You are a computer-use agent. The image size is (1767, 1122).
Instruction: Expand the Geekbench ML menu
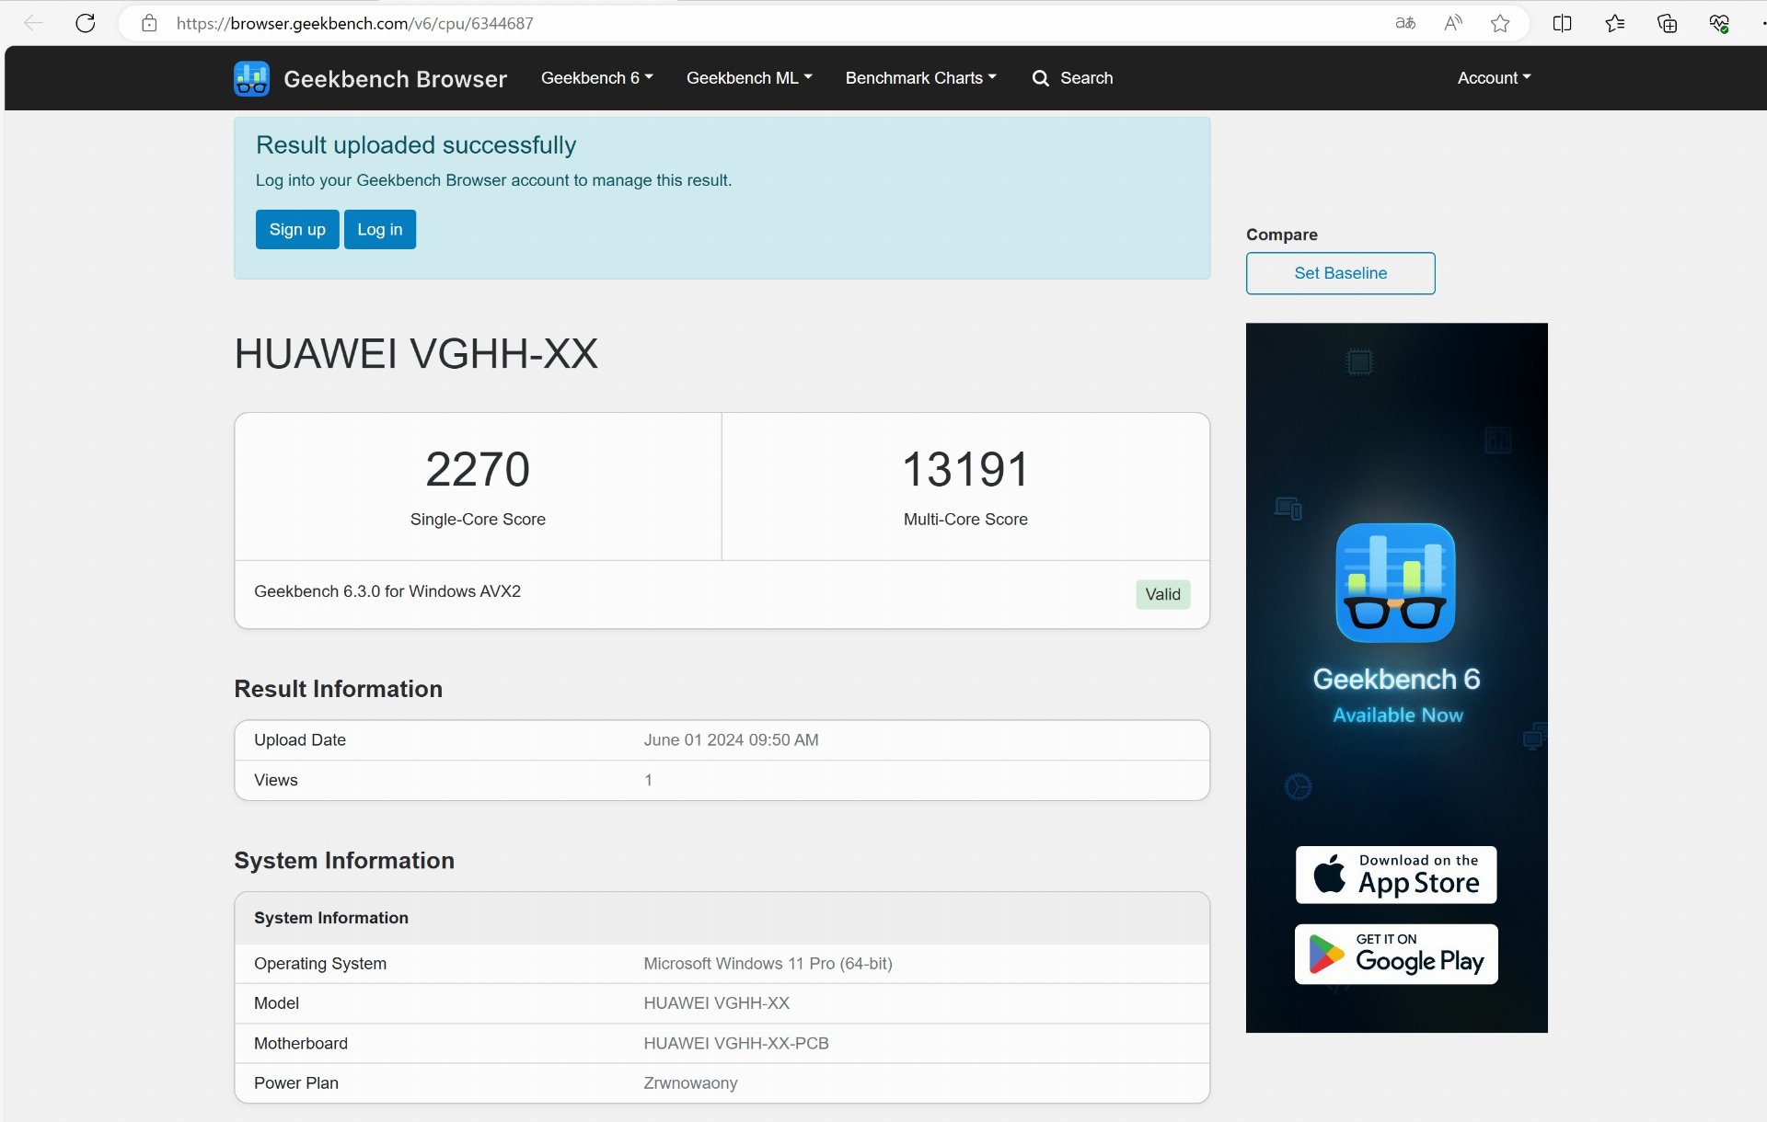pyautogui.click(x=749, y=78)
